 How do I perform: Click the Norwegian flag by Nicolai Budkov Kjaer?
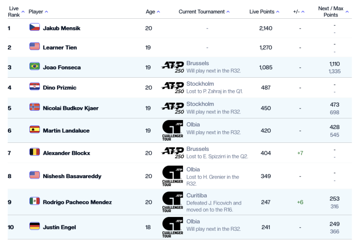(x=34, y=107)
